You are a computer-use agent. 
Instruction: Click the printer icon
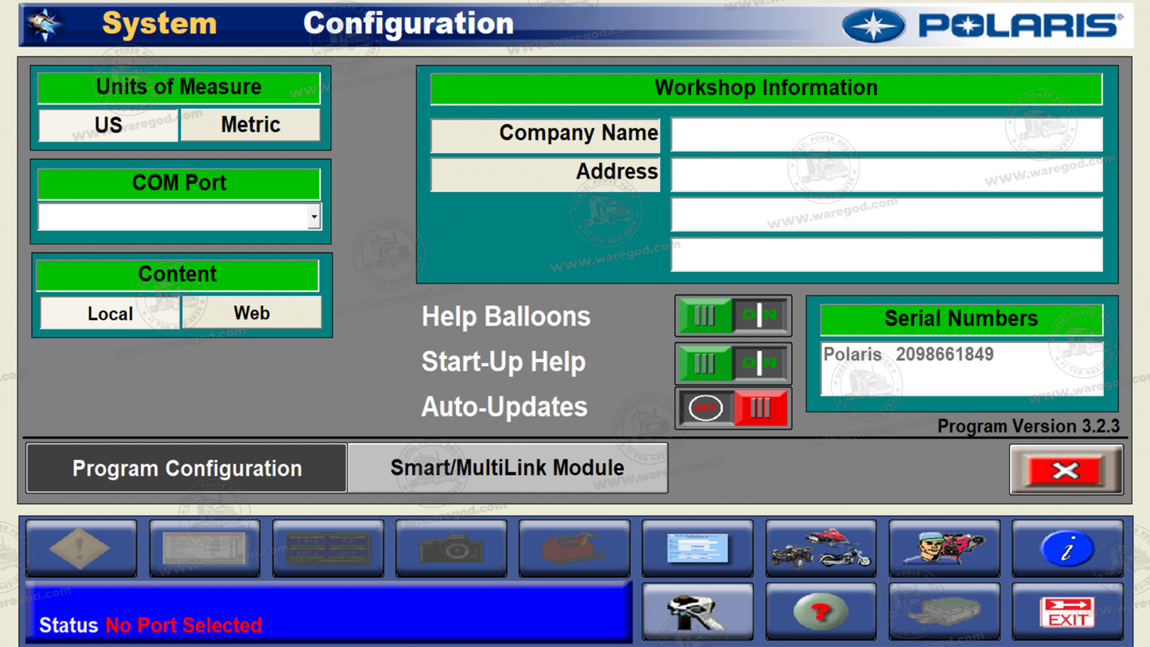944,610
